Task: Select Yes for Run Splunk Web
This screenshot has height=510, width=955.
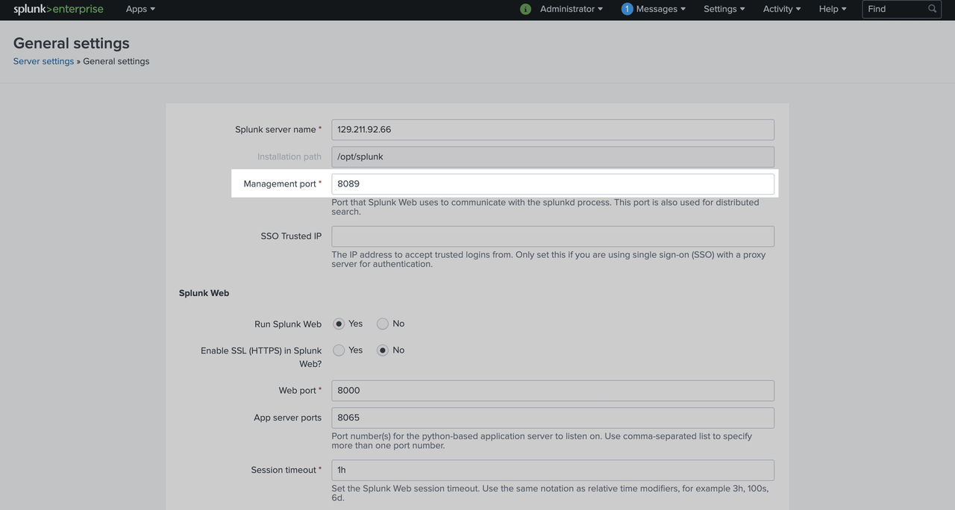Action: [x=339, y=324]
